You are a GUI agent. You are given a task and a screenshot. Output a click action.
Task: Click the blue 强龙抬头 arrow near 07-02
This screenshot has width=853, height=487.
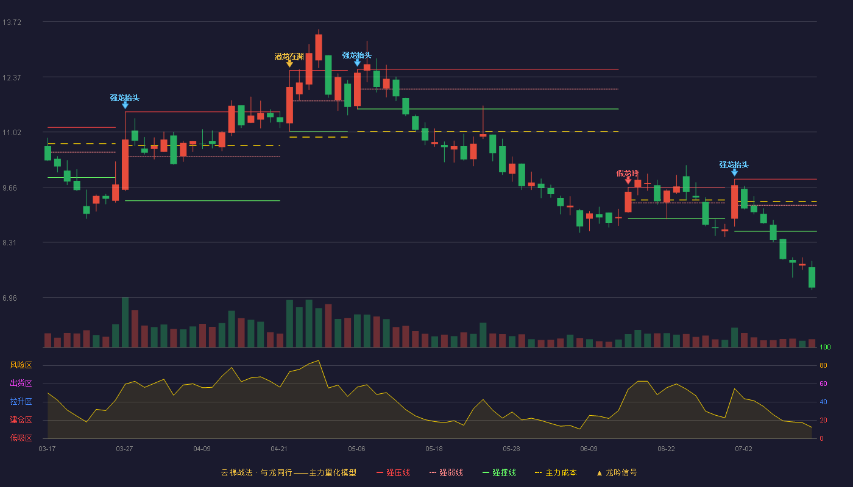point(734,172)
